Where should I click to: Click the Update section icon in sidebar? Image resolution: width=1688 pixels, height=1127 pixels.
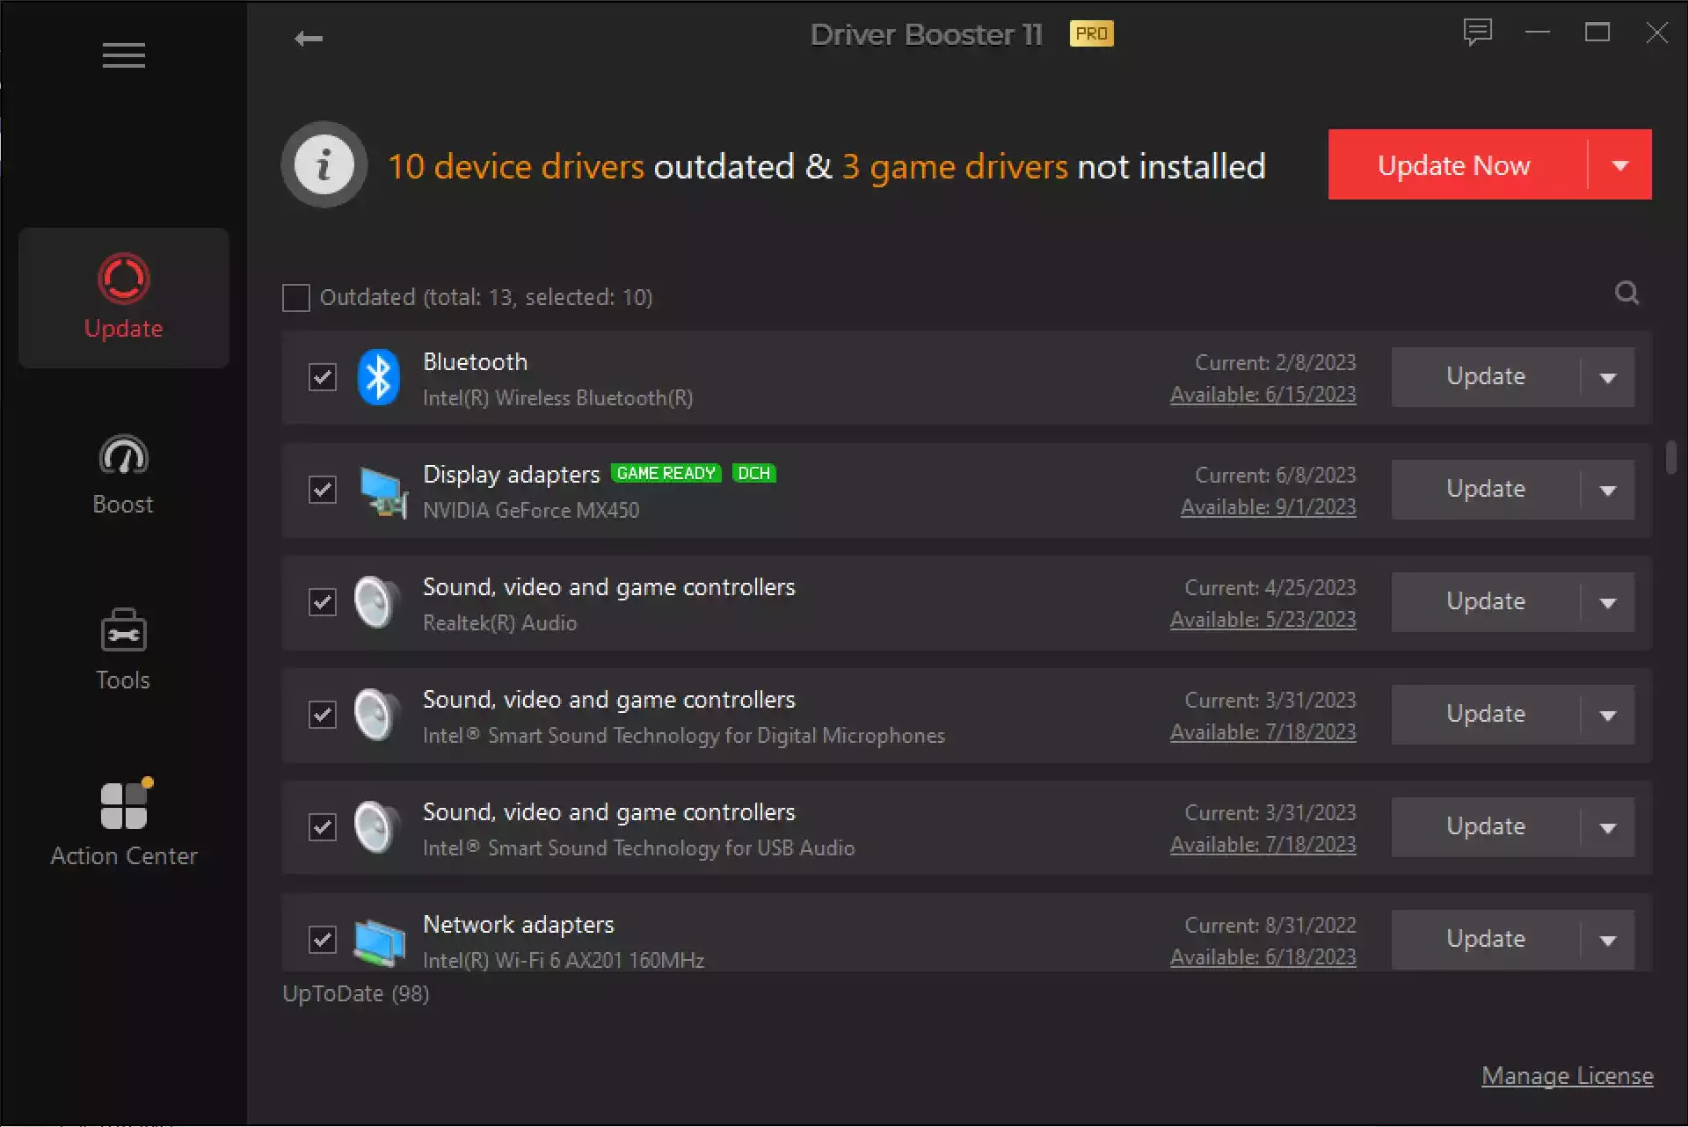pos(123,278)
